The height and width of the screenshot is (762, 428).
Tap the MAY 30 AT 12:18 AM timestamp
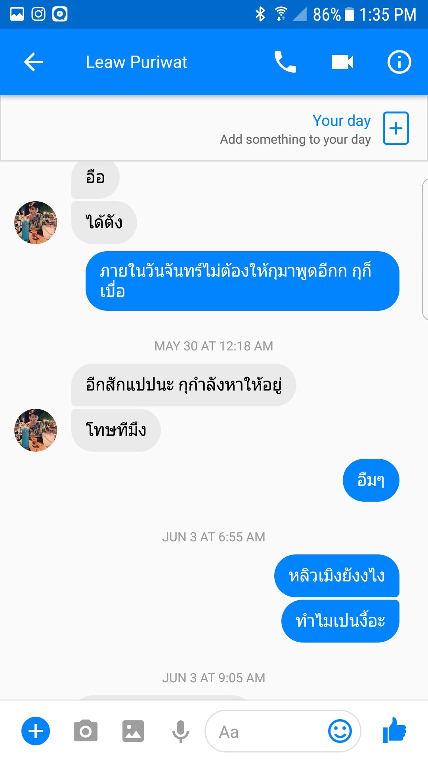click(214, 346)
